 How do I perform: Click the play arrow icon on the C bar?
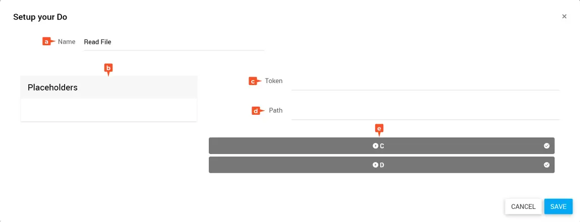pyautogui.click(x=375, y=146)
